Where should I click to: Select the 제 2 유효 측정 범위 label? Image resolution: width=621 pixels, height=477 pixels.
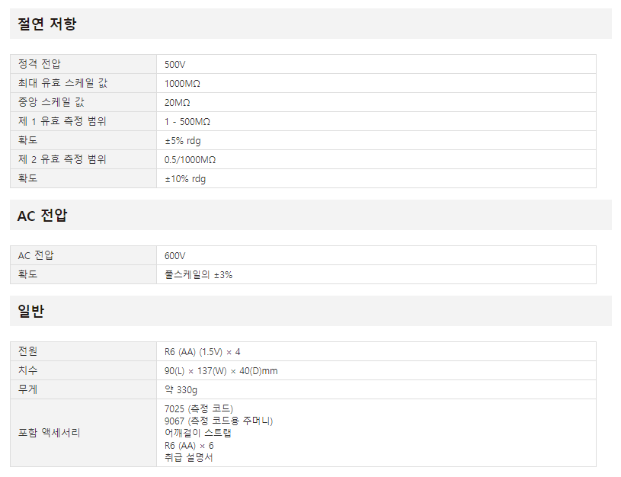[62, 158]
